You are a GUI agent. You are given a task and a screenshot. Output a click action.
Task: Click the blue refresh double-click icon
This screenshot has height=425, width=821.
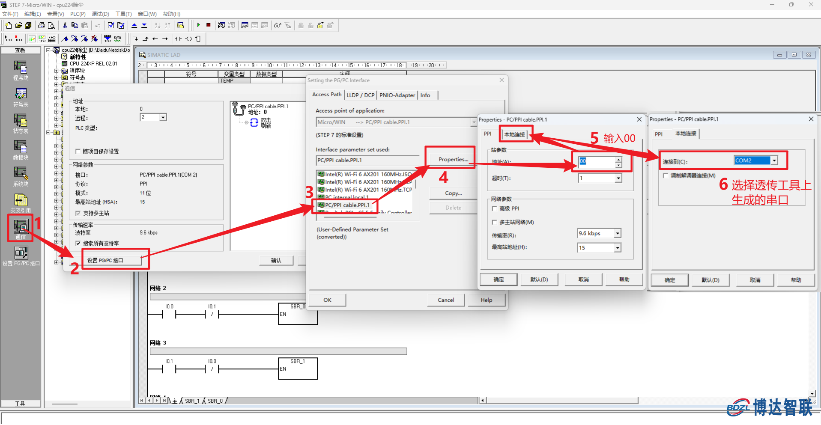(x=254, y=123)
